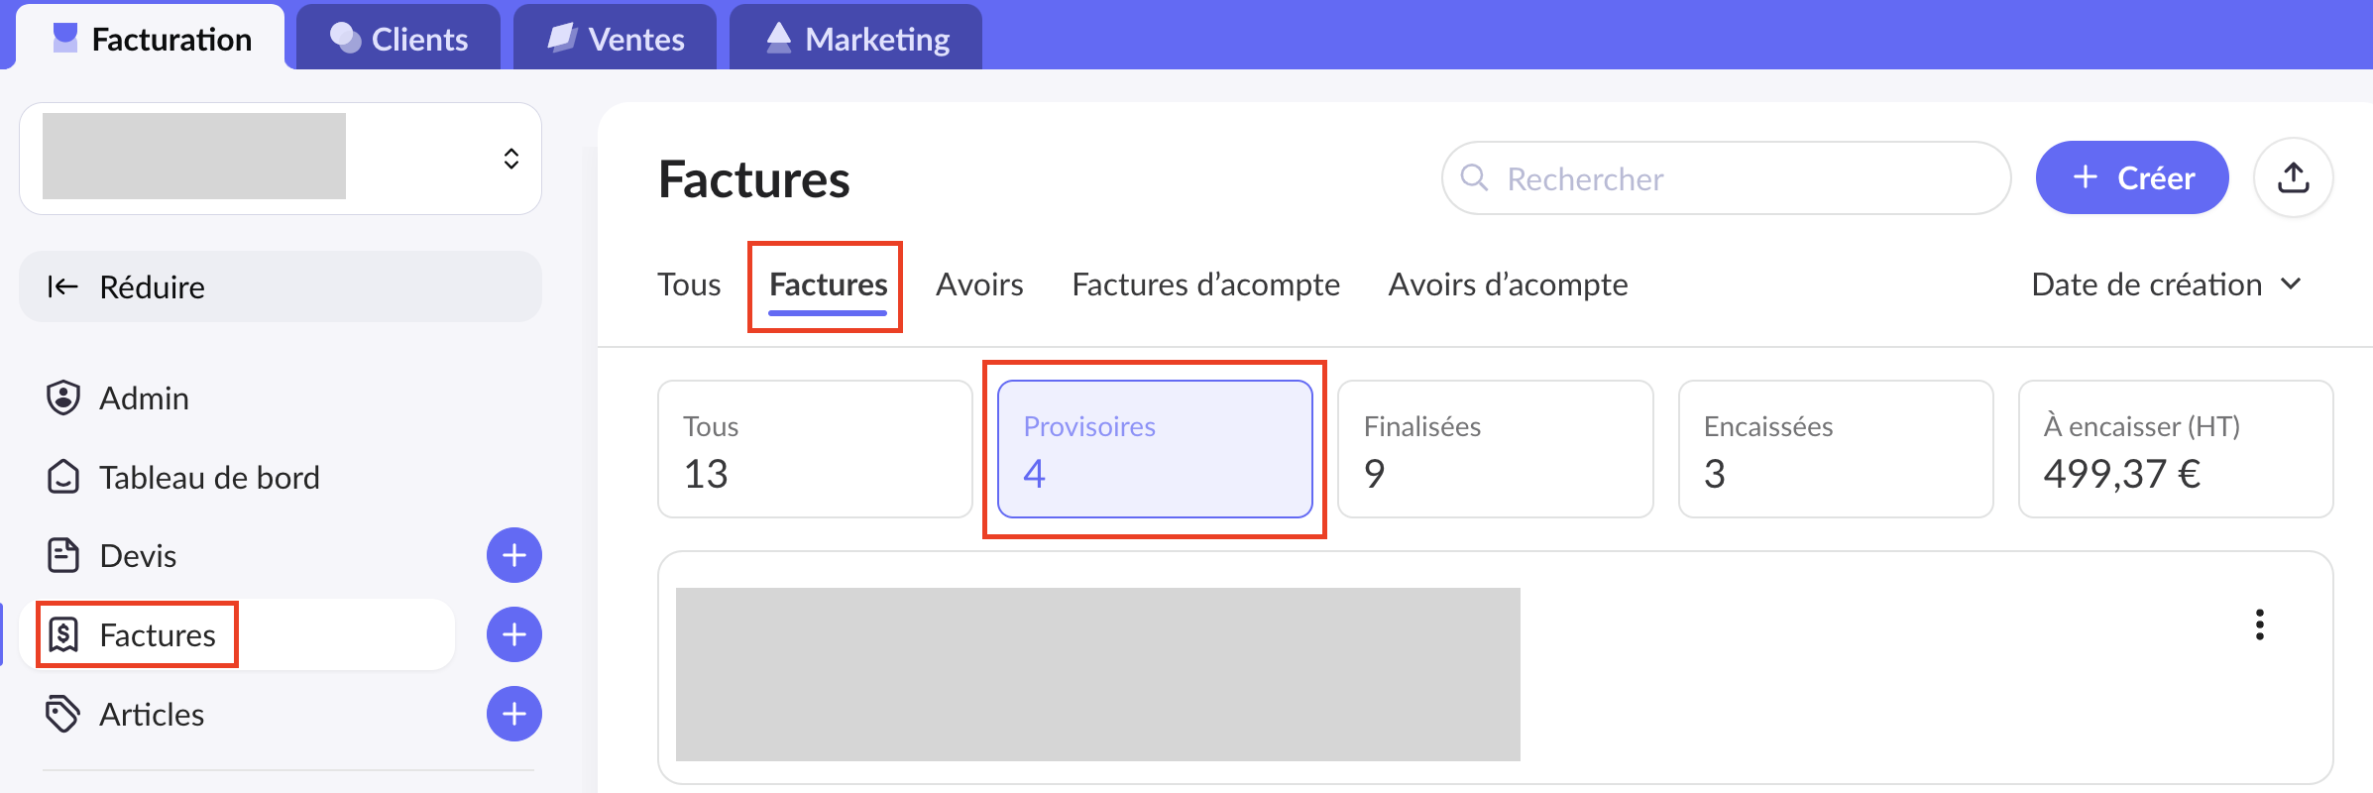This screenshot has height=793, width=2373.
Task: Click the upload export icon button
Action: (x=2293, y=178)
